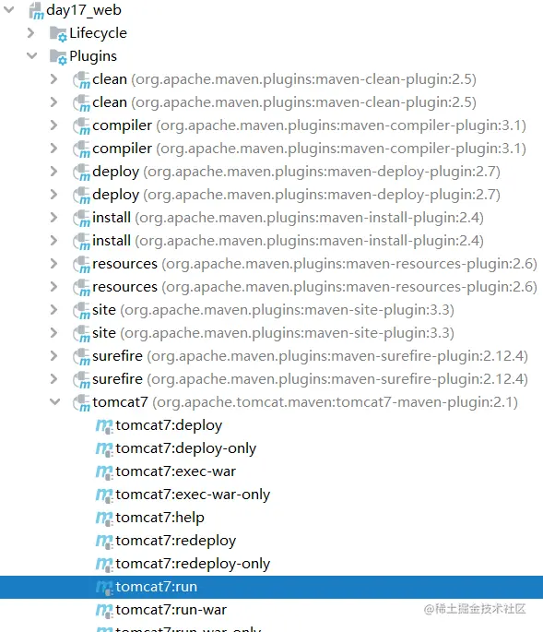The width and height of the screenshot is (543, 632).
Task: Click the plugin icon of the first surefire entry
Action: (x=82, y=357)
